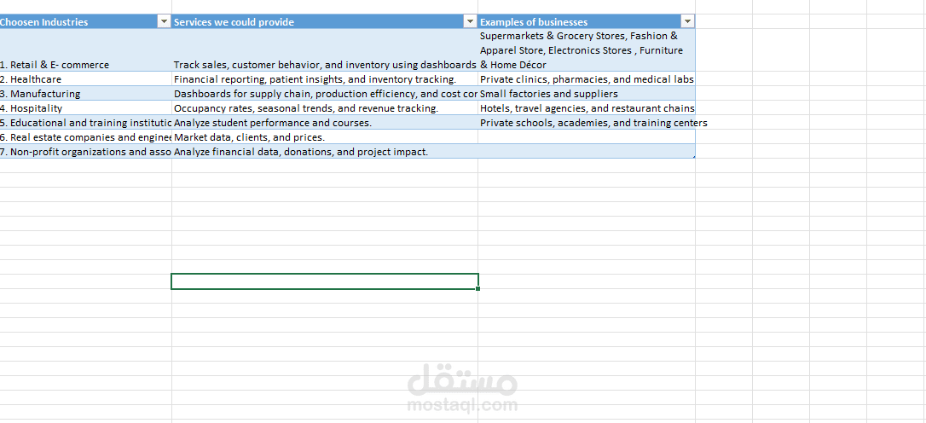Select the 2. Healthcare cell
926x423 pixels.
pos(85,79)
